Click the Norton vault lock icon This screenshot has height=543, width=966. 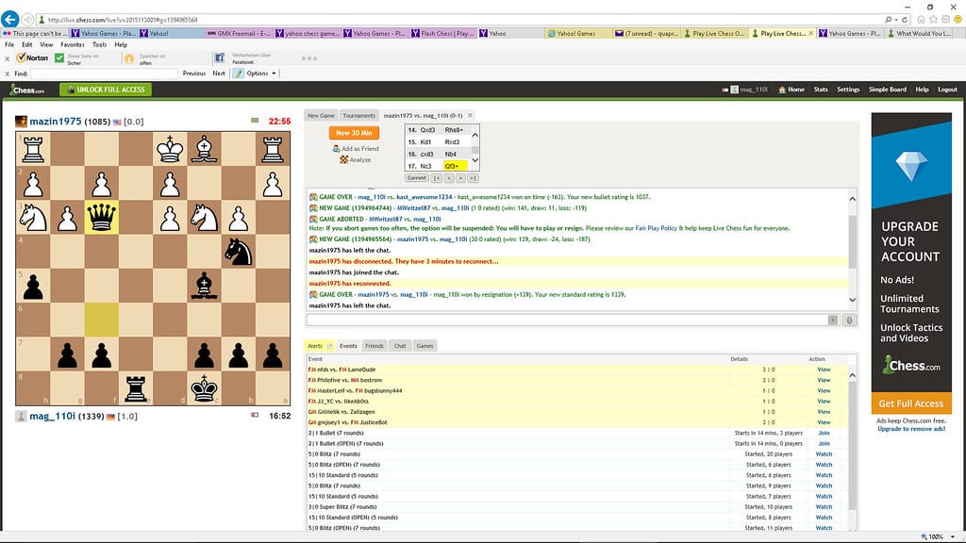click(x=129, y=58)
